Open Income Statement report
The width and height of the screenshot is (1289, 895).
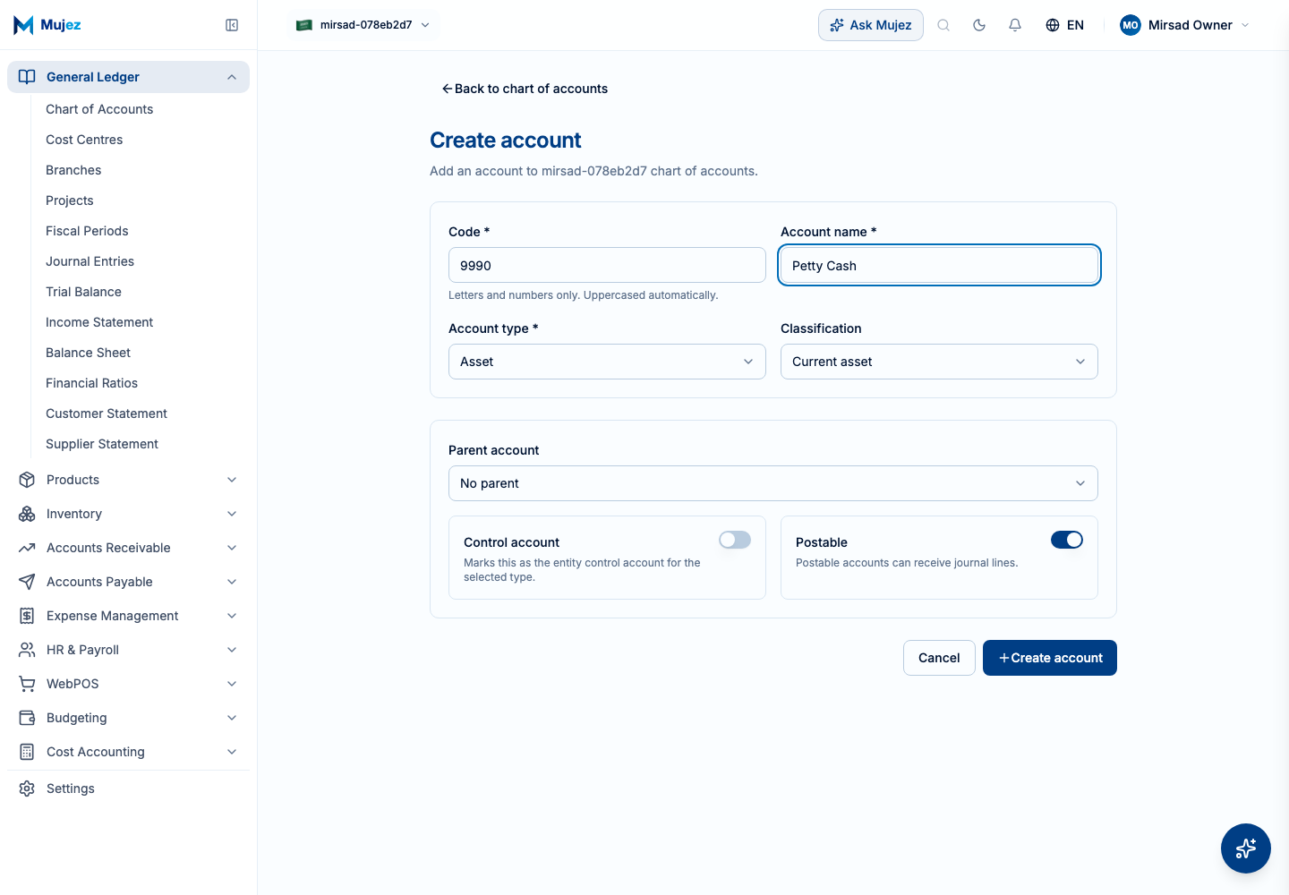coord(99,322)
